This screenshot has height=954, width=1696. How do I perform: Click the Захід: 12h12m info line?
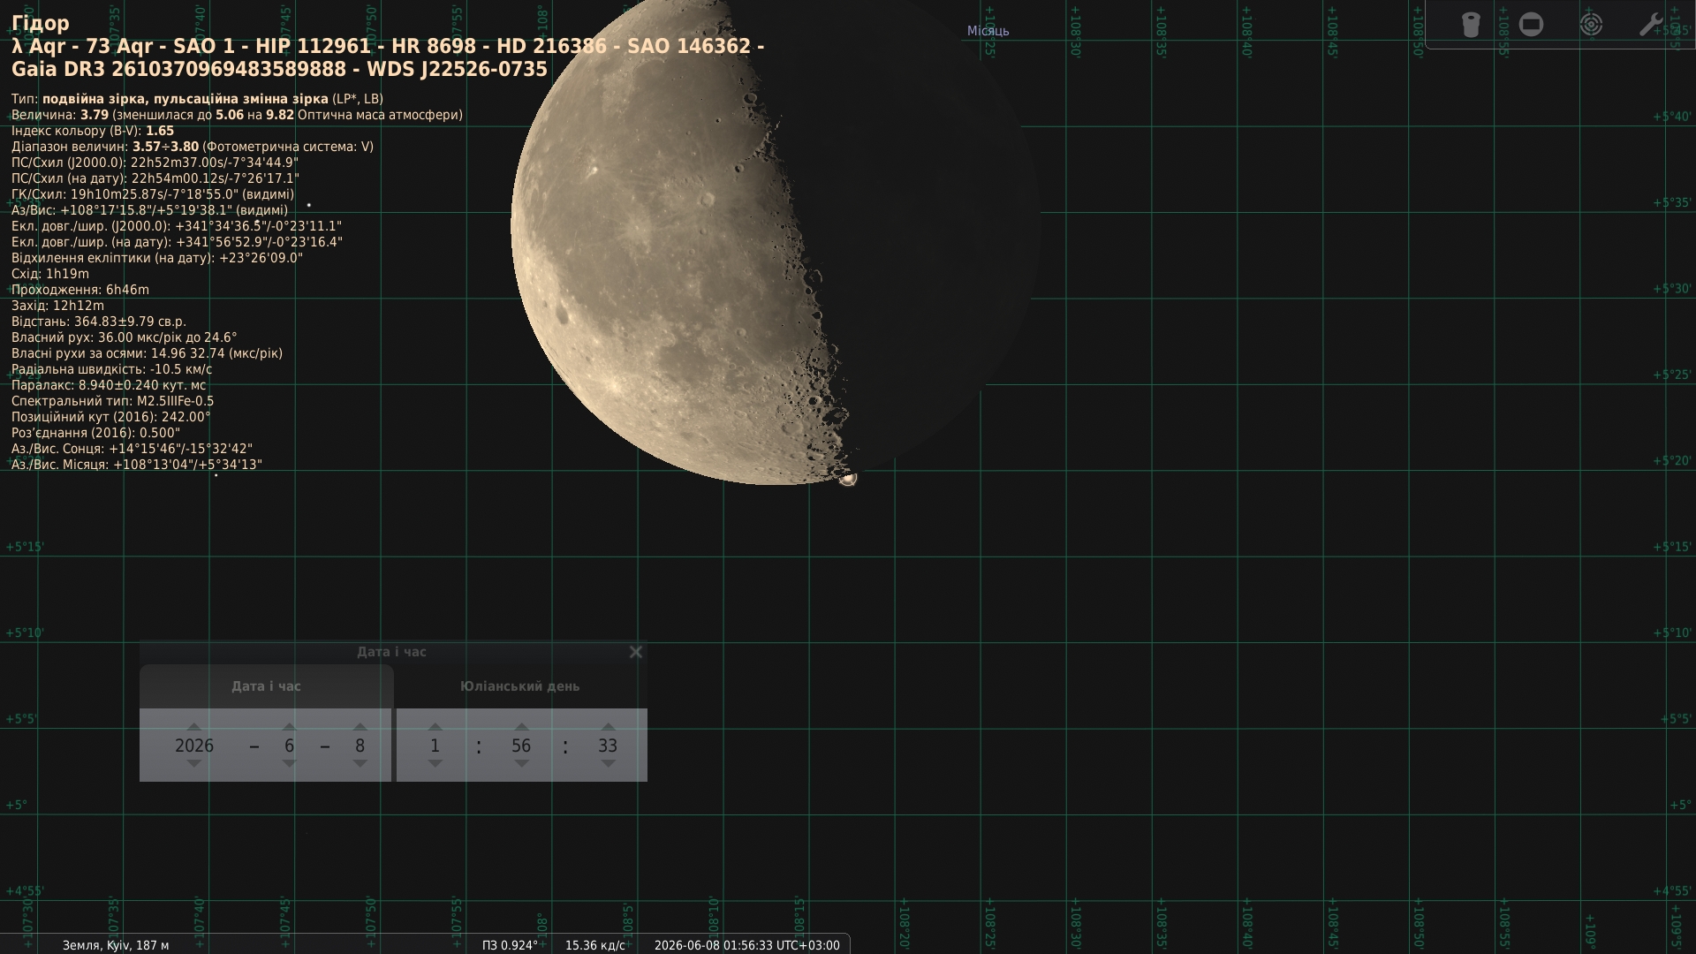pyautogui.click(x=57, y=306)
